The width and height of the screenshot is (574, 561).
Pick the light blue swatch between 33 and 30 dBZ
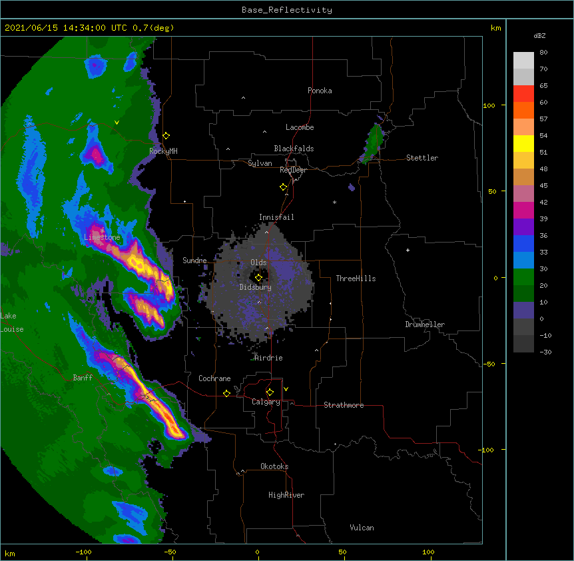tap(523, 261)
